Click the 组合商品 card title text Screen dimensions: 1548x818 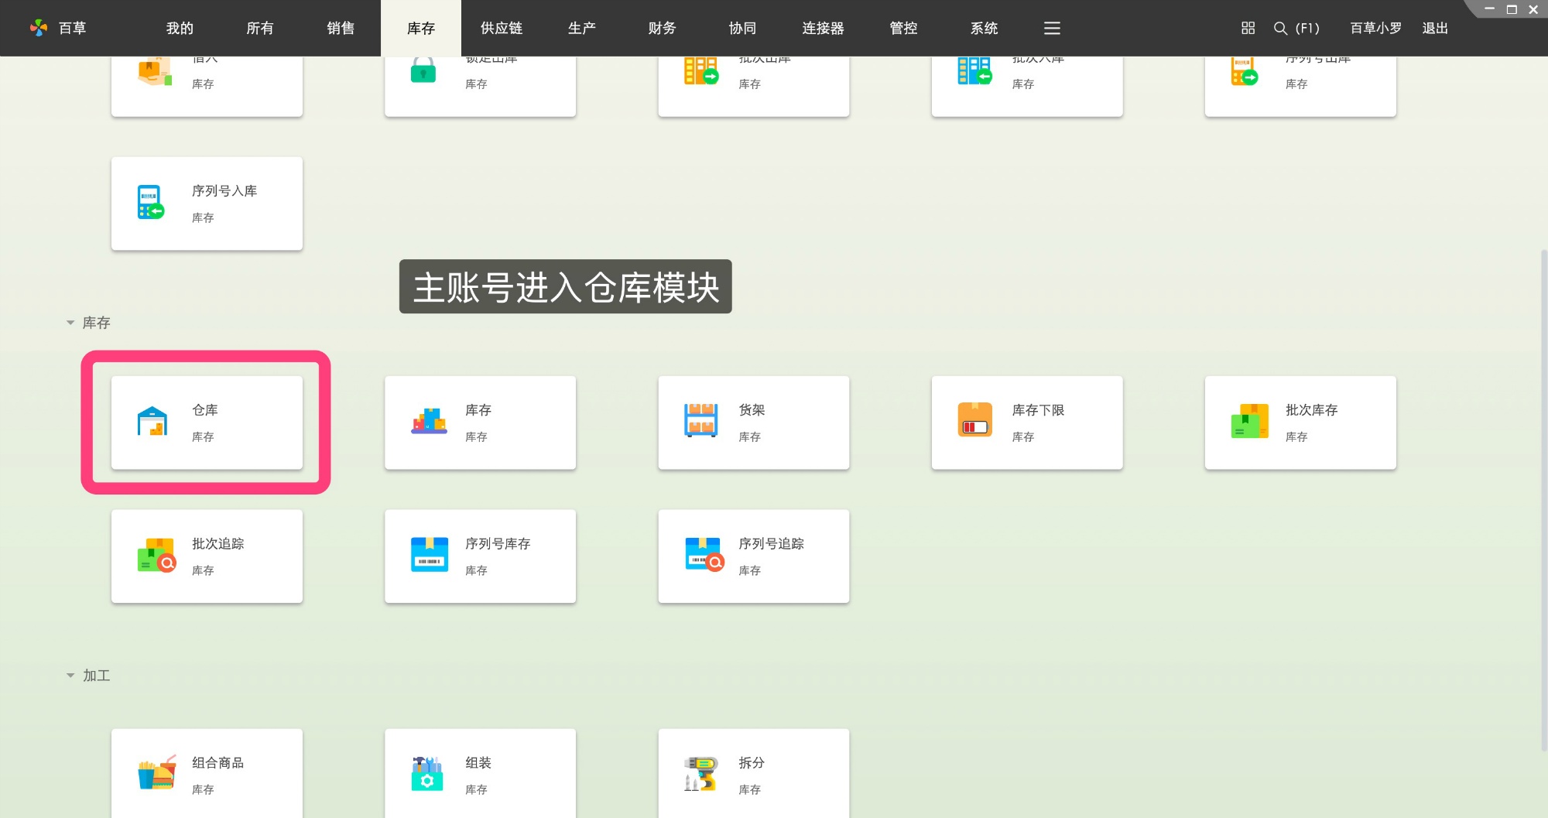coord(218,763)
